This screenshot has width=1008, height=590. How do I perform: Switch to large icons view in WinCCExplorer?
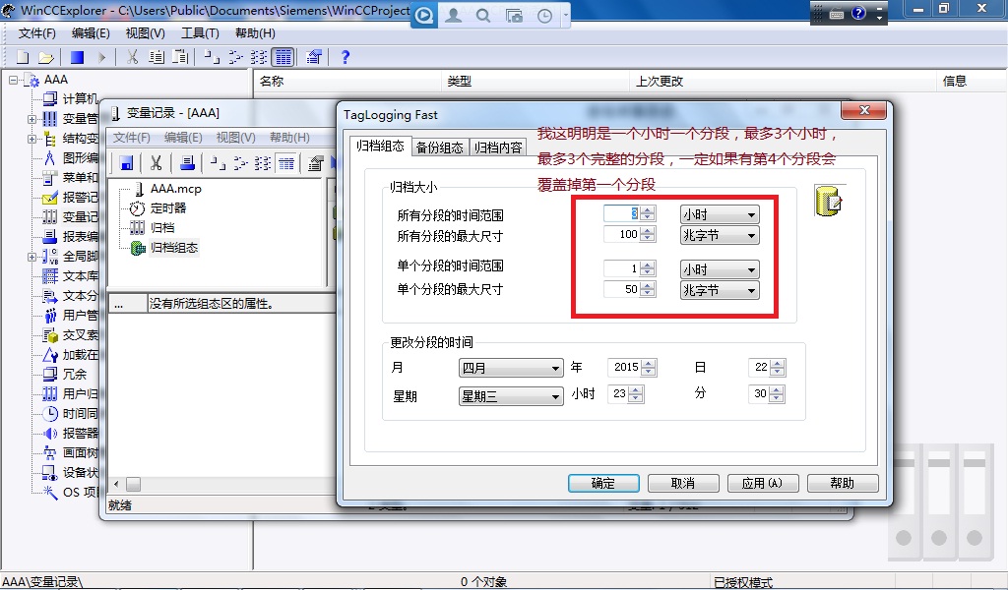212,57
